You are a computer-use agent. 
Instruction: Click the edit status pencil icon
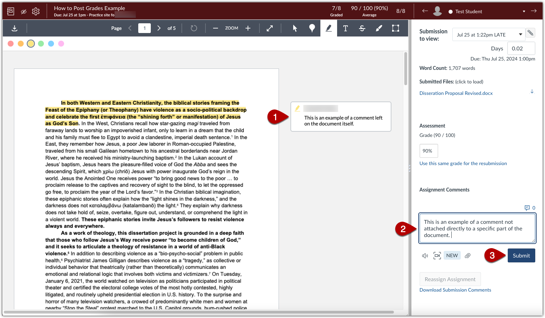(x=530, y=33)
